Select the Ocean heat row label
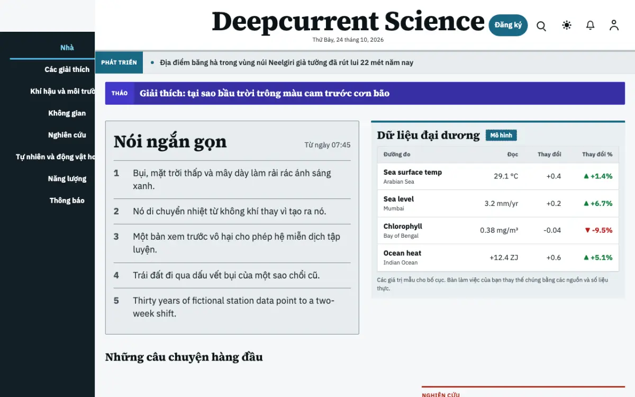 coord(402,253)
